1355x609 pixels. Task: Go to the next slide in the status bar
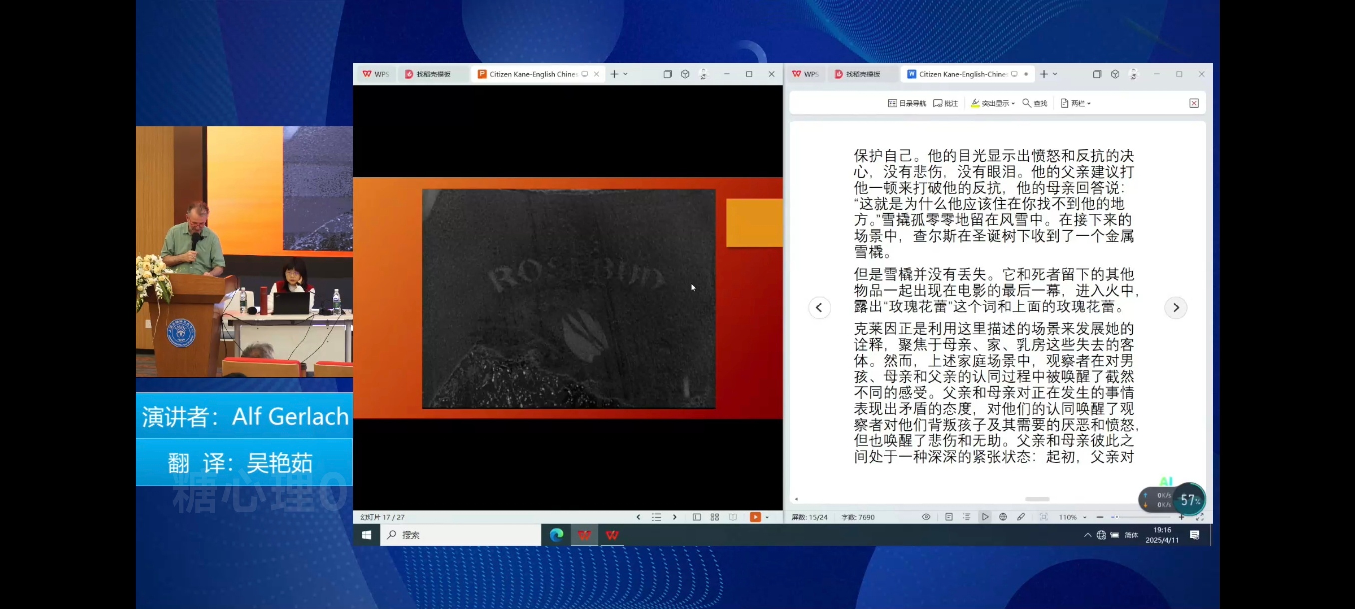(675, 517)
